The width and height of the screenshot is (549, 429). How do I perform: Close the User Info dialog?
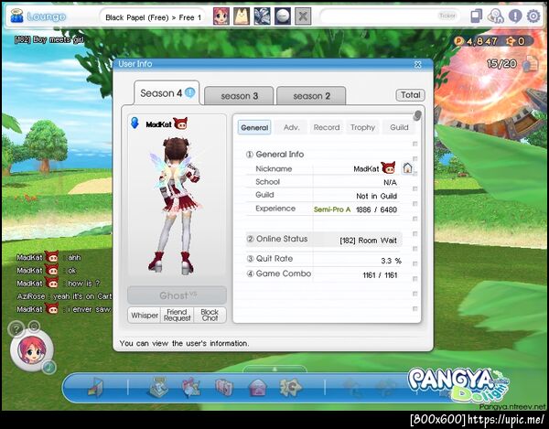click(417, 64)
